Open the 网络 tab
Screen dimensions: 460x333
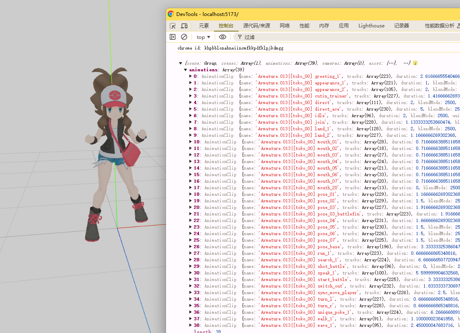coord(285,26)
